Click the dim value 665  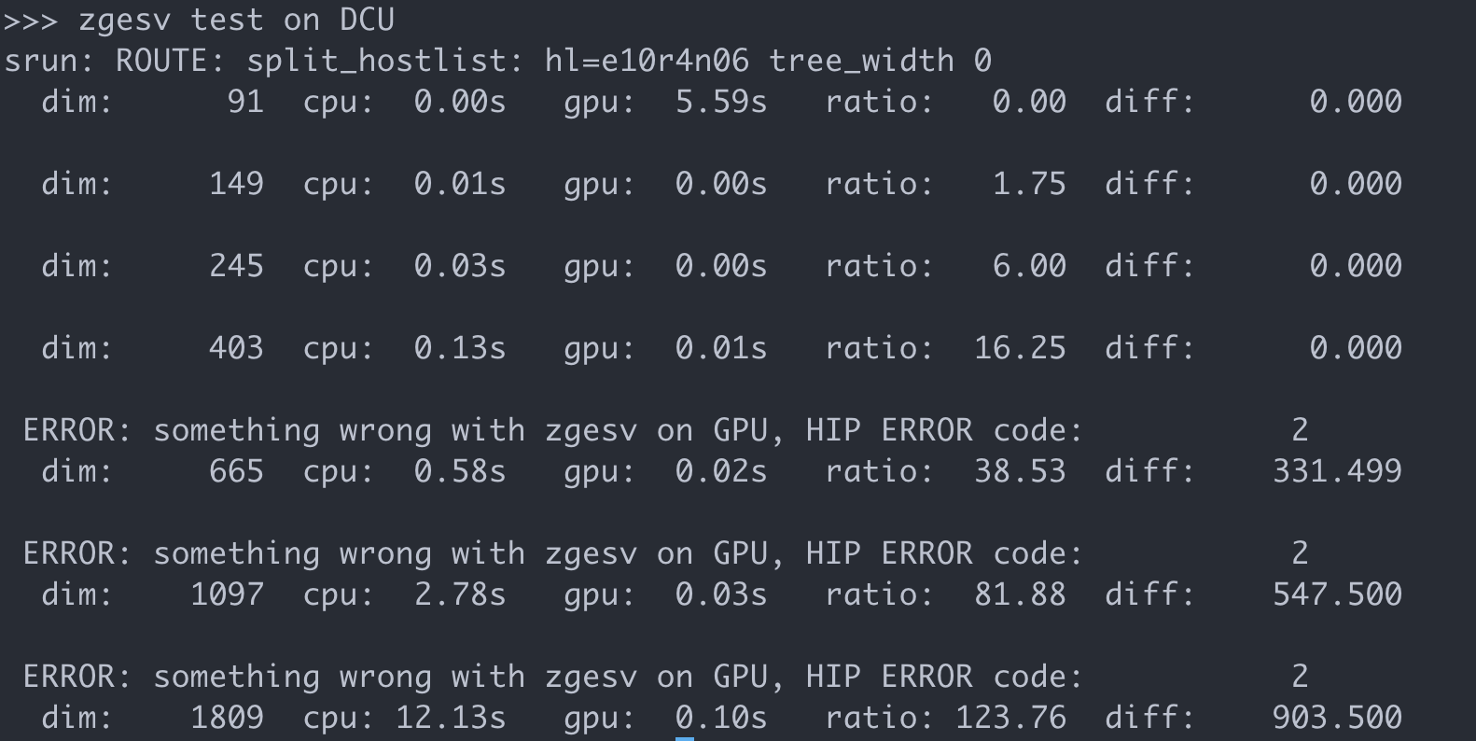click(236, 471)
